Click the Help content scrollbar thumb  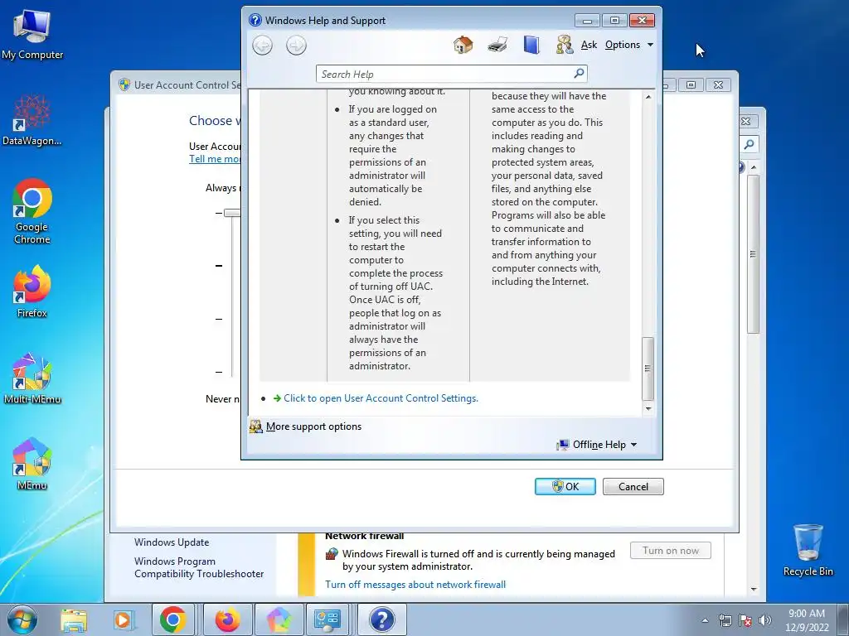[648, 369]
